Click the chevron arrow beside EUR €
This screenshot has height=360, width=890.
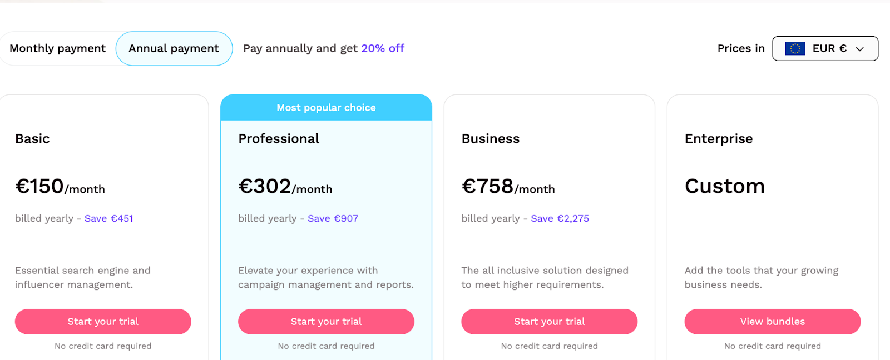tap(859, 49)
